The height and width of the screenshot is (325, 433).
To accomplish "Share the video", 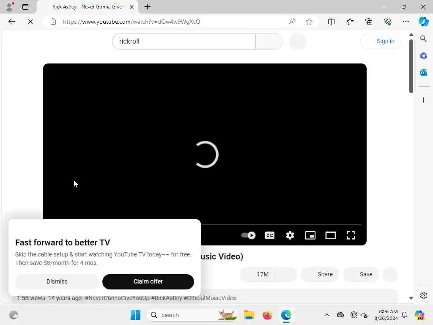I will [321, 274].
